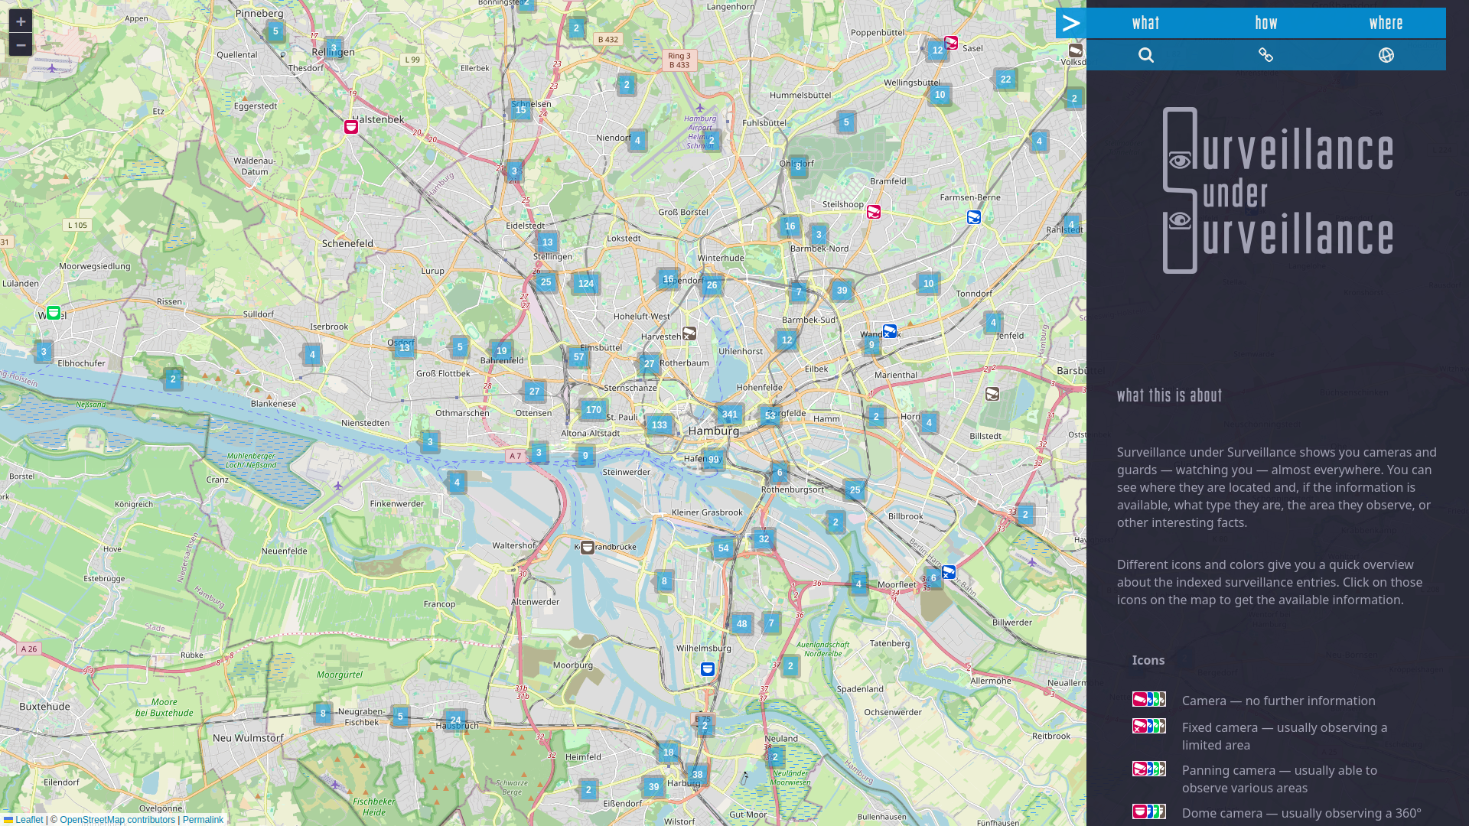Open the 'what' tab
Viewport: 1469px width, 826px height.
click(1145, 23)
